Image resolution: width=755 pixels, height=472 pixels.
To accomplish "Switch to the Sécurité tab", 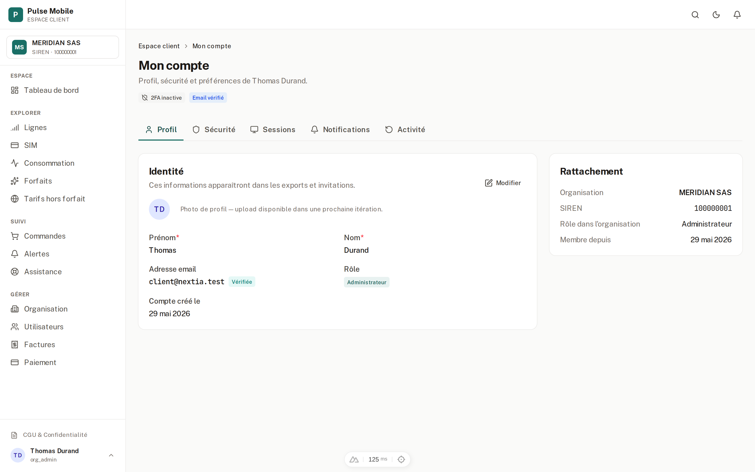I will 214,130.
